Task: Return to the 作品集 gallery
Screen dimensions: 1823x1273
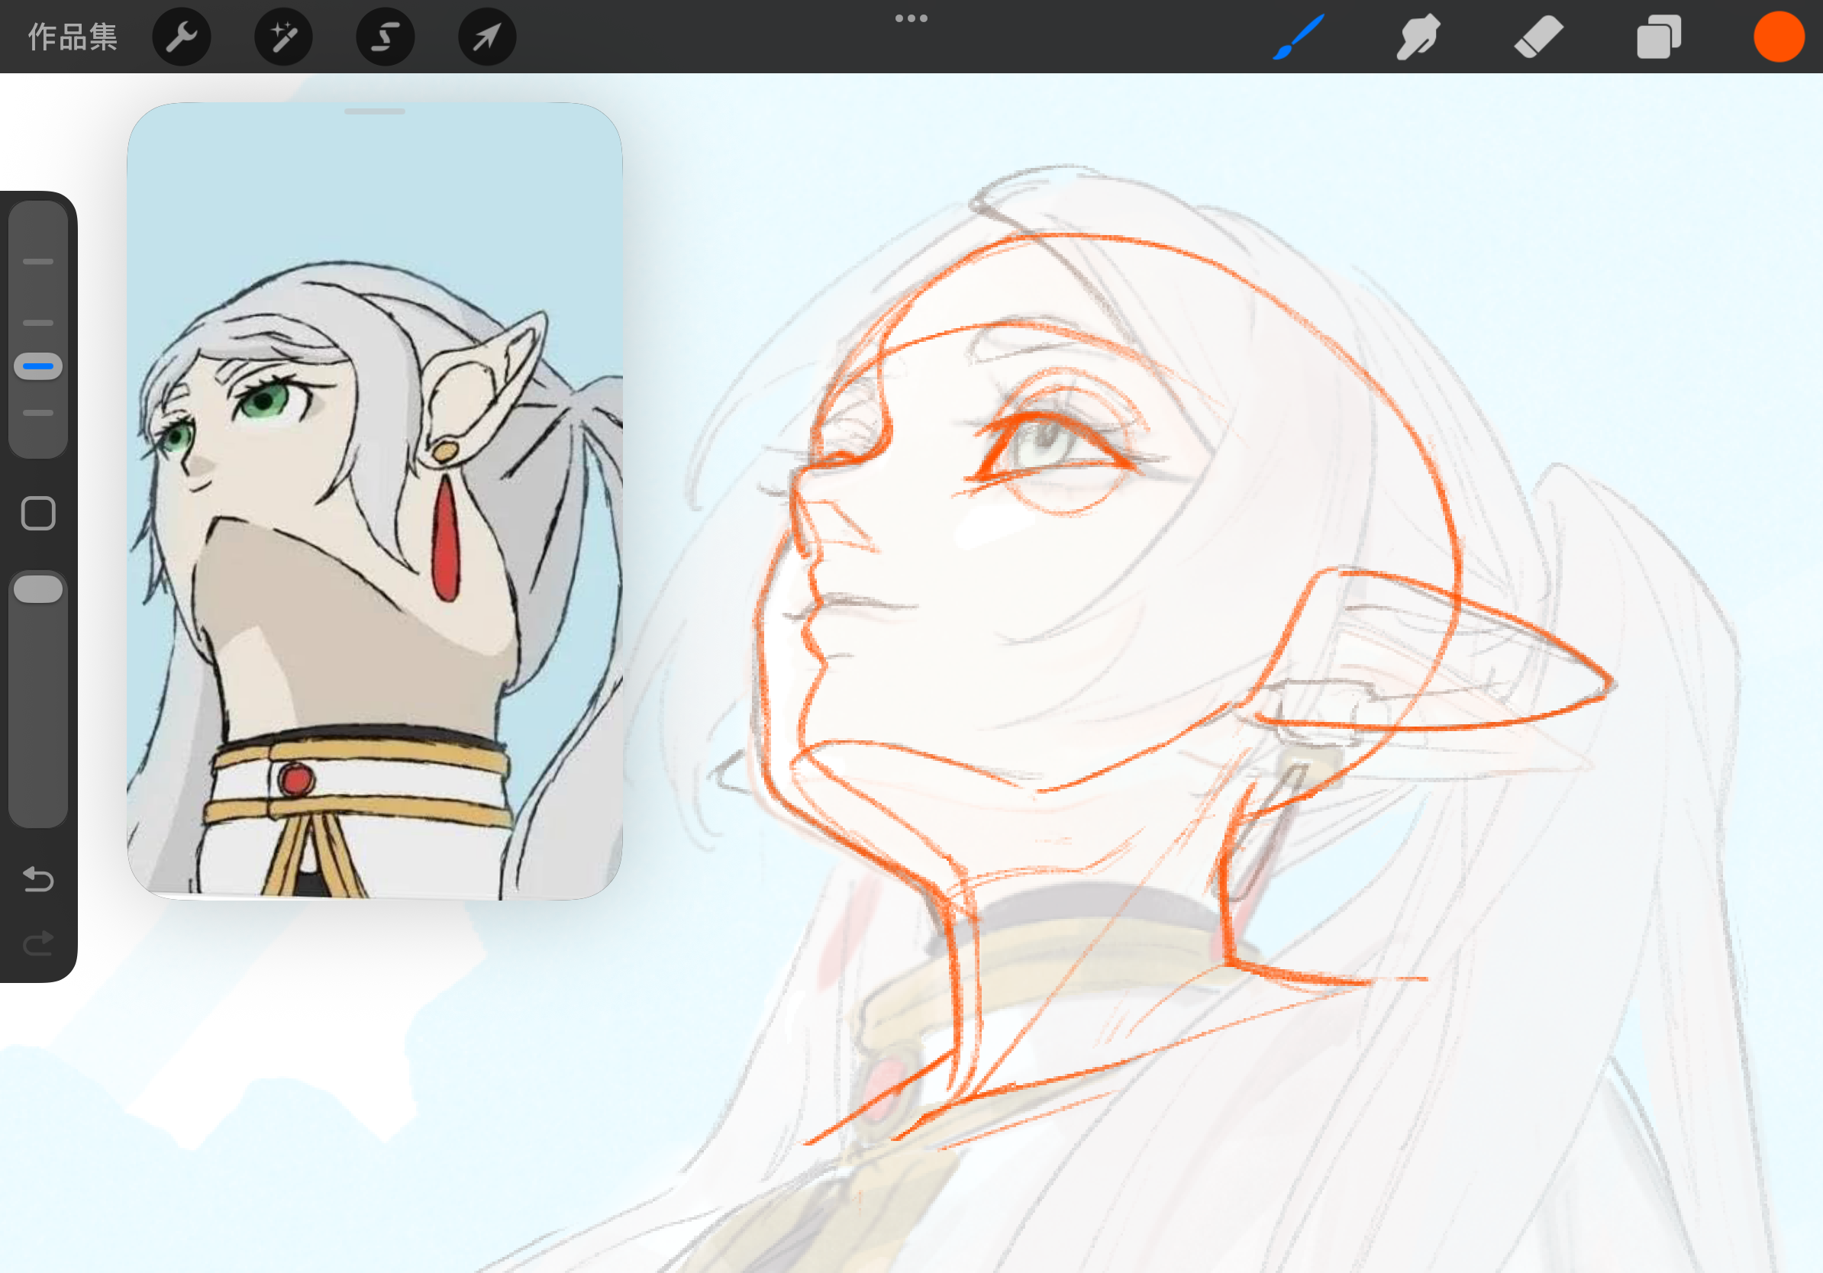Action: click(73, 37)
